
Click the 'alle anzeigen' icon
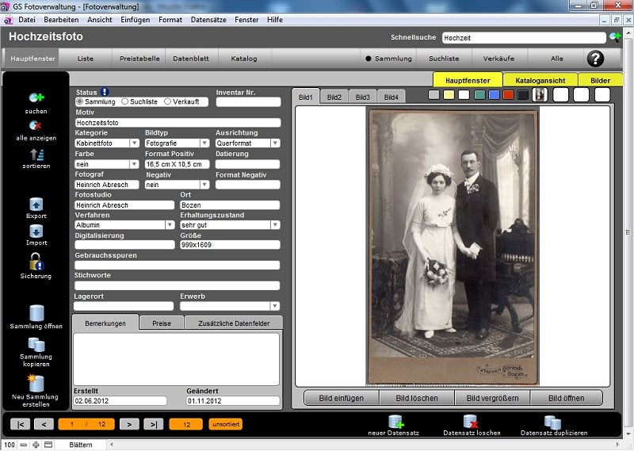[36, 125]
